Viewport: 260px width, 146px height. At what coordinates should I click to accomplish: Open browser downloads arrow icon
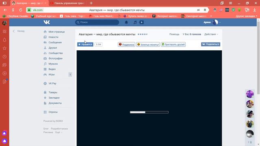pyautogui.click(x=255, y=10)
